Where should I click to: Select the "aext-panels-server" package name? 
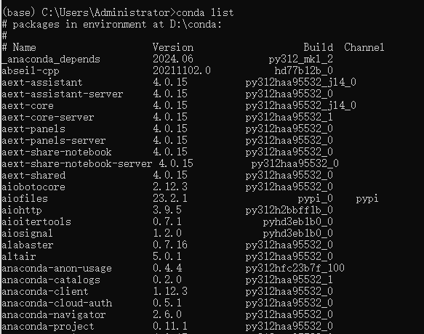coord(54,140)
